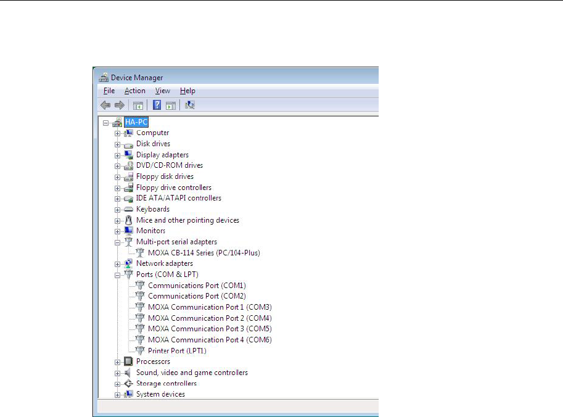
Task: Select MOXA Communication Port 3 (COM5)
Action: coord(210,329)
